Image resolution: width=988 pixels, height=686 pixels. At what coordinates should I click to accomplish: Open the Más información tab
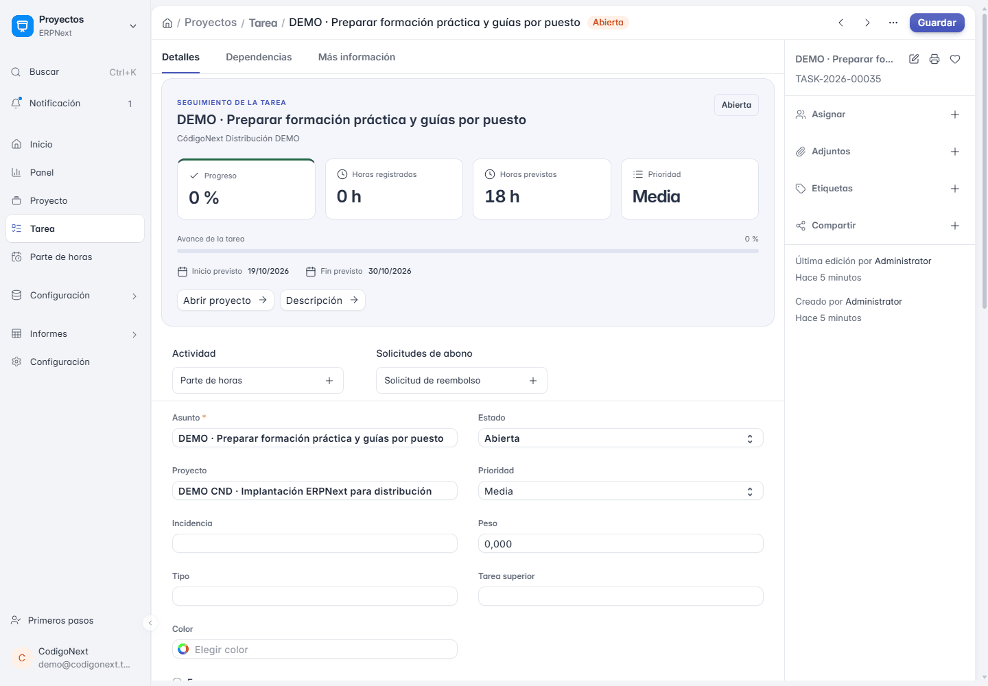pyautogui.click(x=357, y=57)
